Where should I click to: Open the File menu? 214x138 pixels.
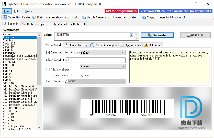click(7, 11)
